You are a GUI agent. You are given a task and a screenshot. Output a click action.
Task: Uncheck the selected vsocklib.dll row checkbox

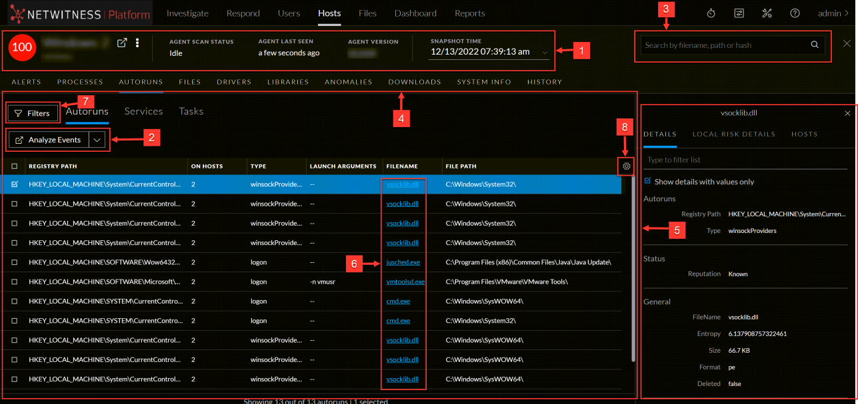(15, 184)
